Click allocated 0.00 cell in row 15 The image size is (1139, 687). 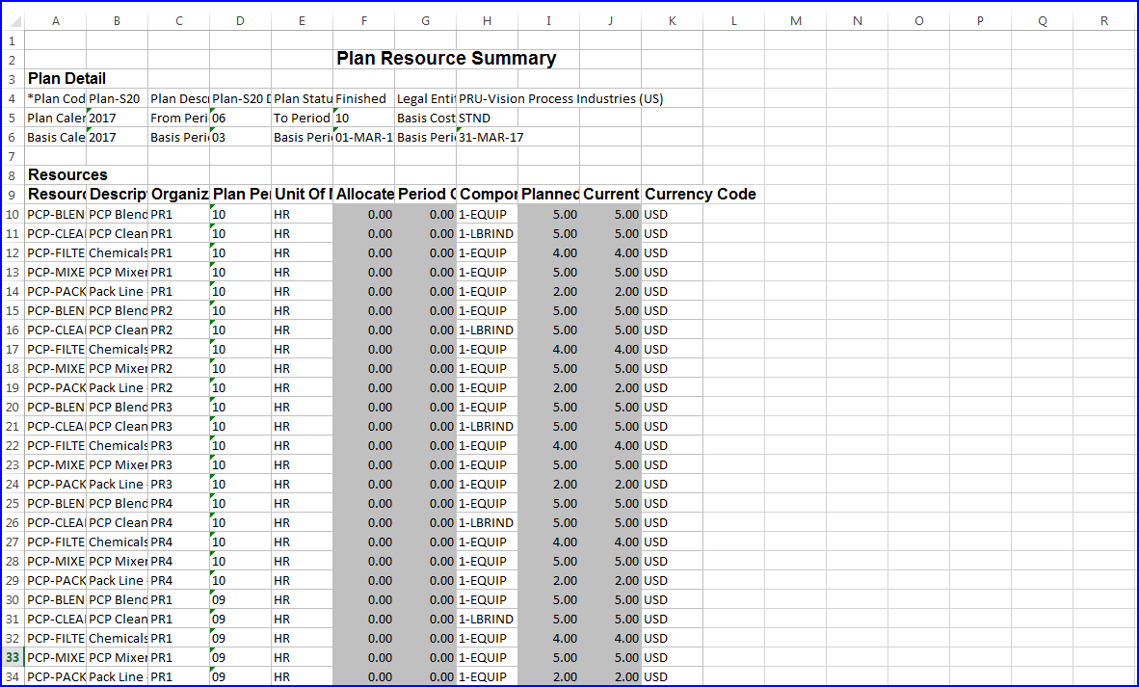[x=364, y=311]
